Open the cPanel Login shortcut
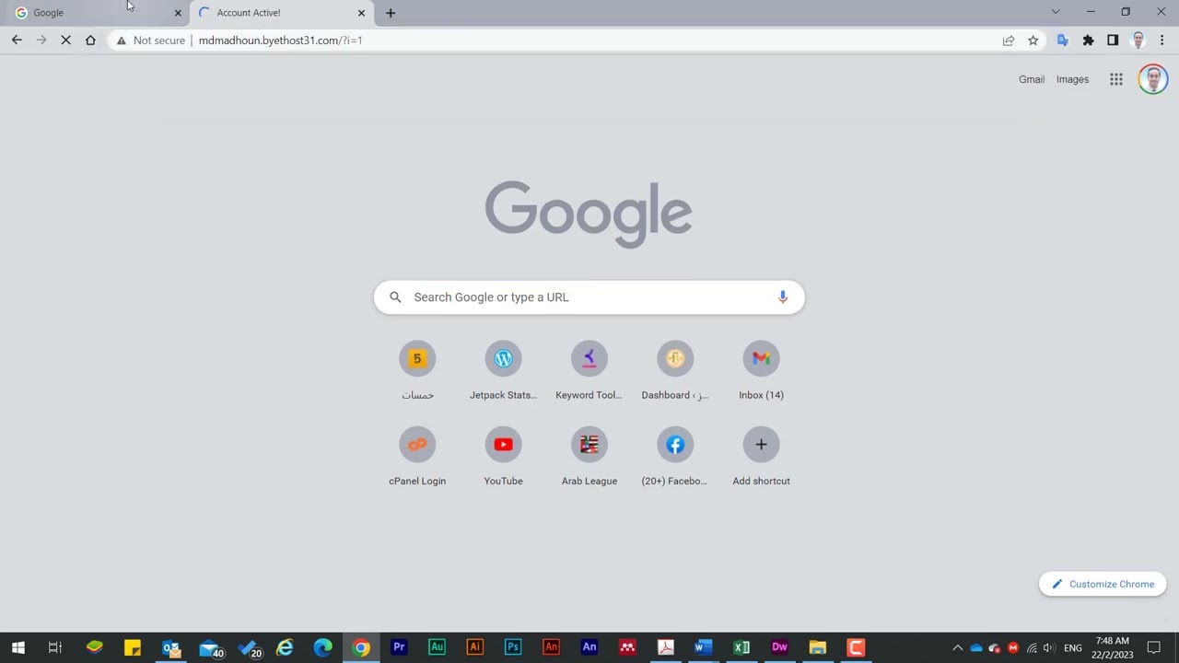Image resolution: width=1179 pixels, height=663 pixels. 417,457
